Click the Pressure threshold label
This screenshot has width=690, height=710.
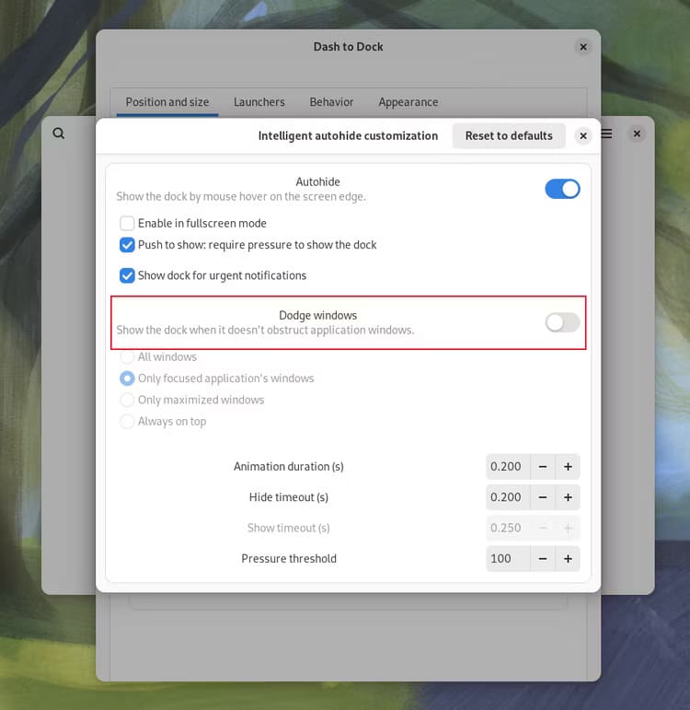(289, 559)
